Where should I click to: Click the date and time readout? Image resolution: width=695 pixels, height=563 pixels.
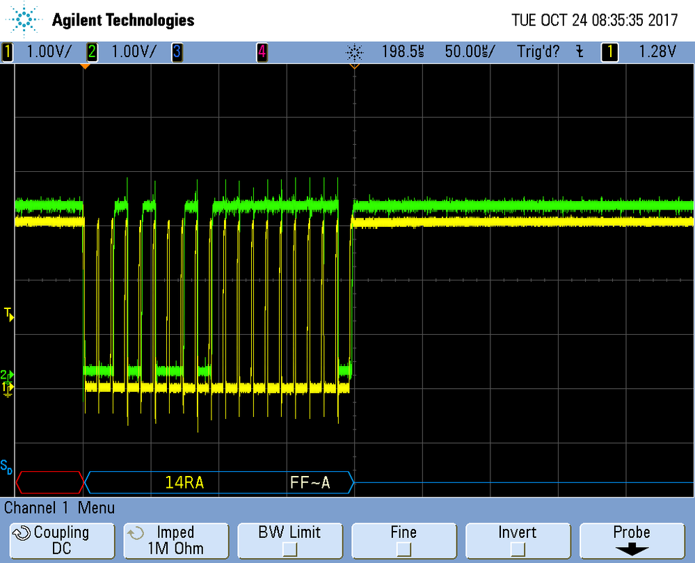595,20
